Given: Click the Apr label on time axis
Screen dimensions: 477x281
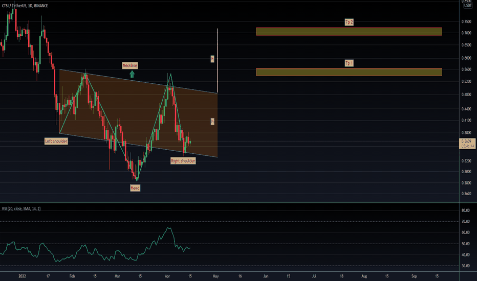Looking at the screenshot, I should pyautogui.click(x=167, y=276).
